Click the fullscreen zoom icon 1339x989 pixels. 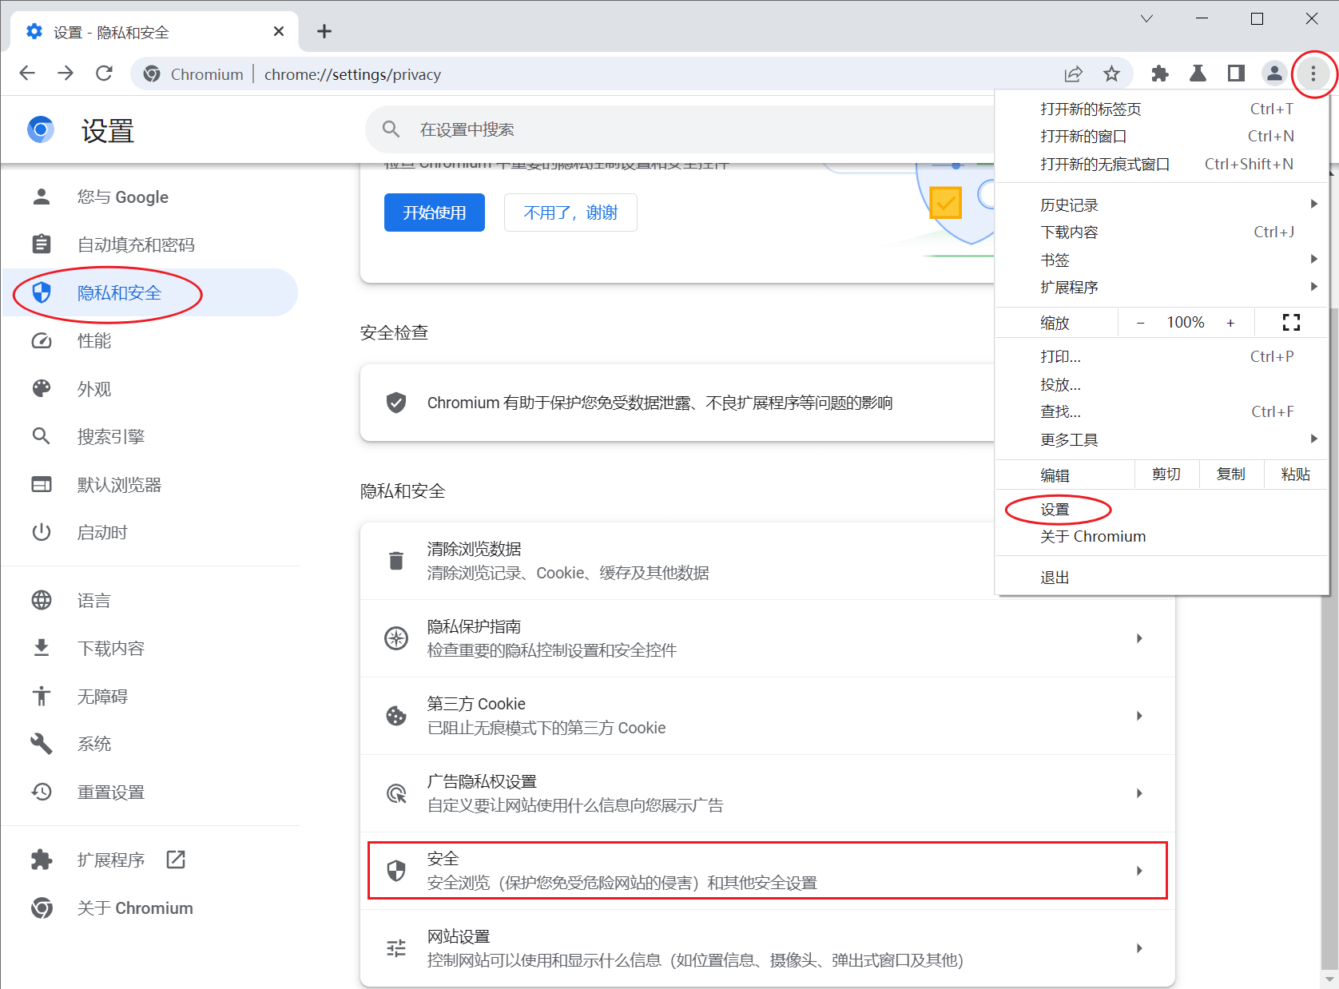(x=1291, y=323)
